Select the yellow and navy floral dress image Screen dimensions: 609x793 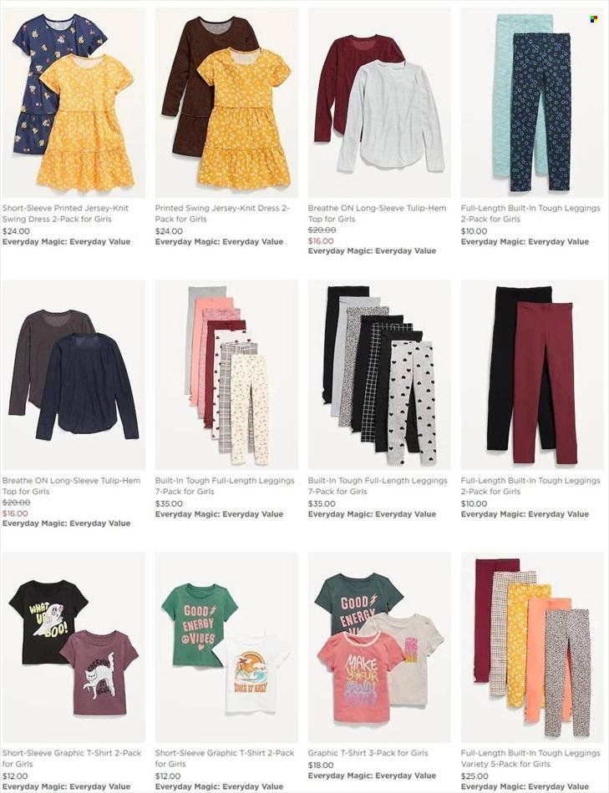[74, 103]
